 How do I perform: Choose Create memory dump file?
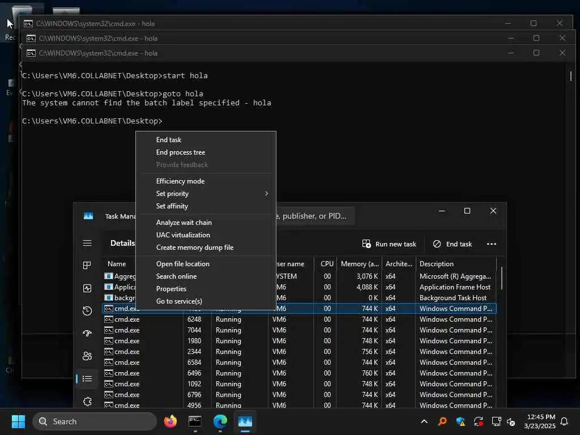point(195,248)
